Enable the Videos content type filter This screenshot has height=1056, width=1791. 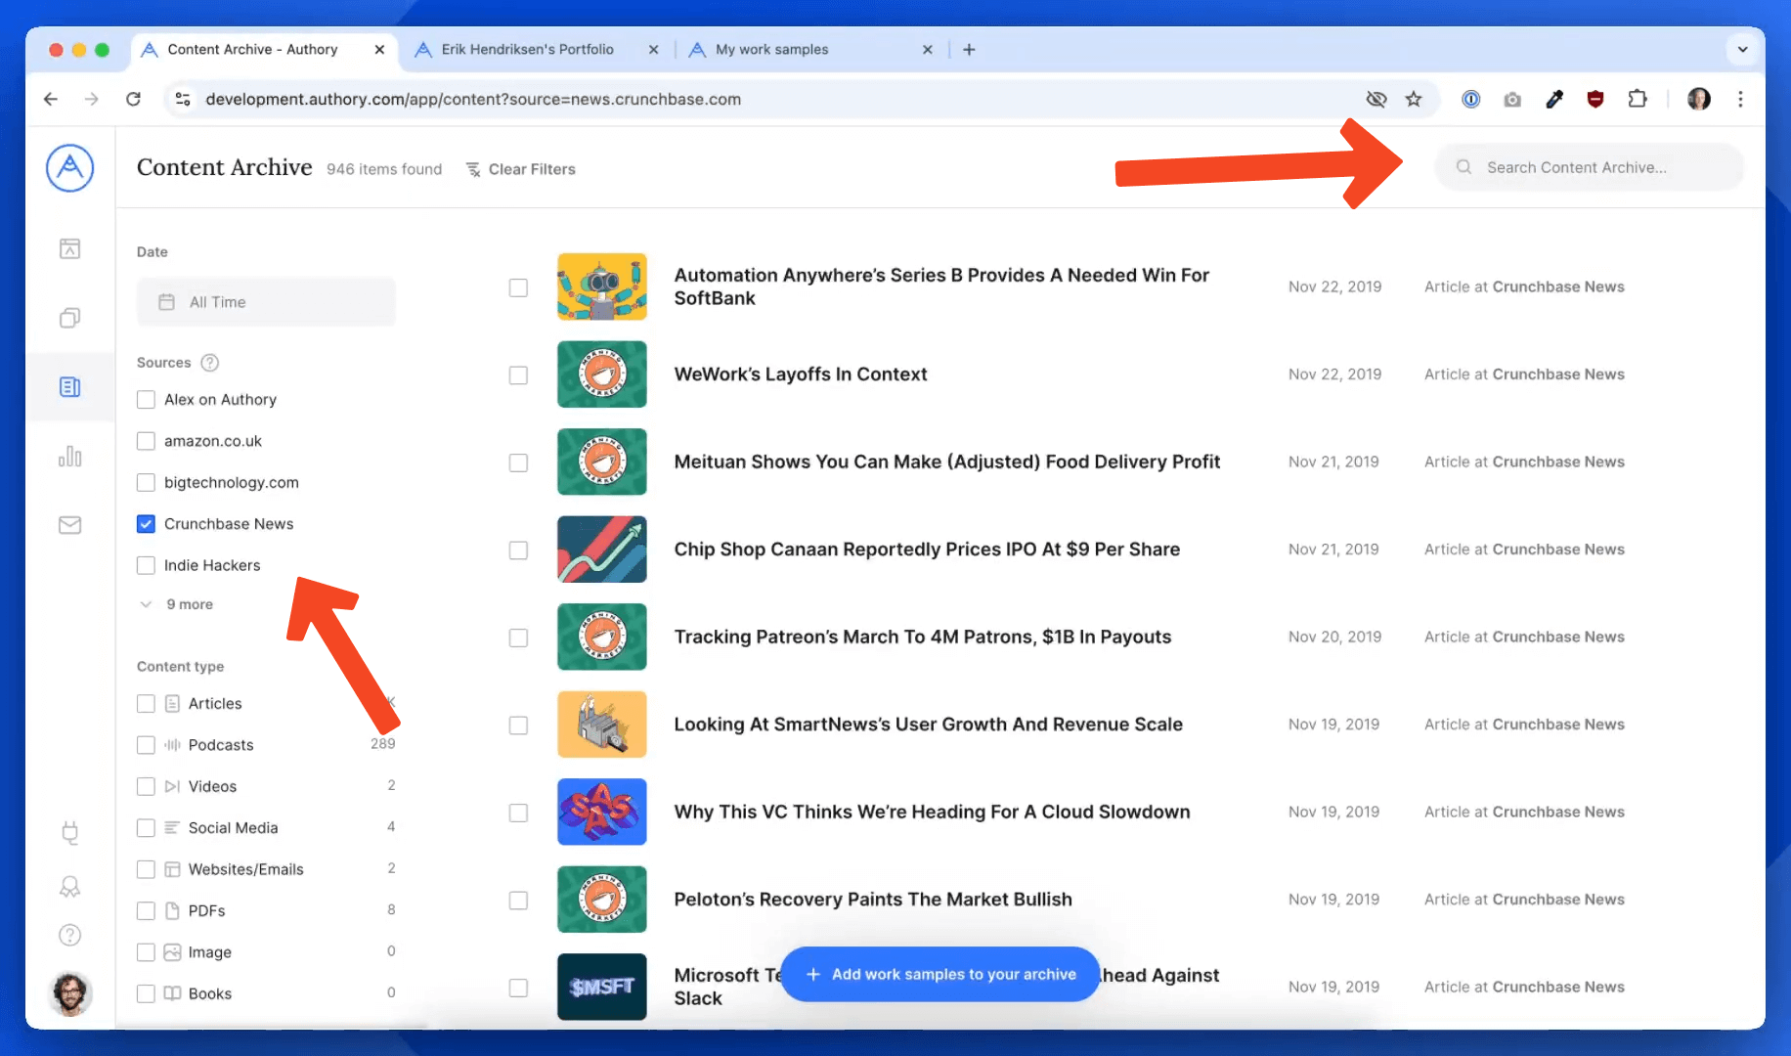point(146,786)
